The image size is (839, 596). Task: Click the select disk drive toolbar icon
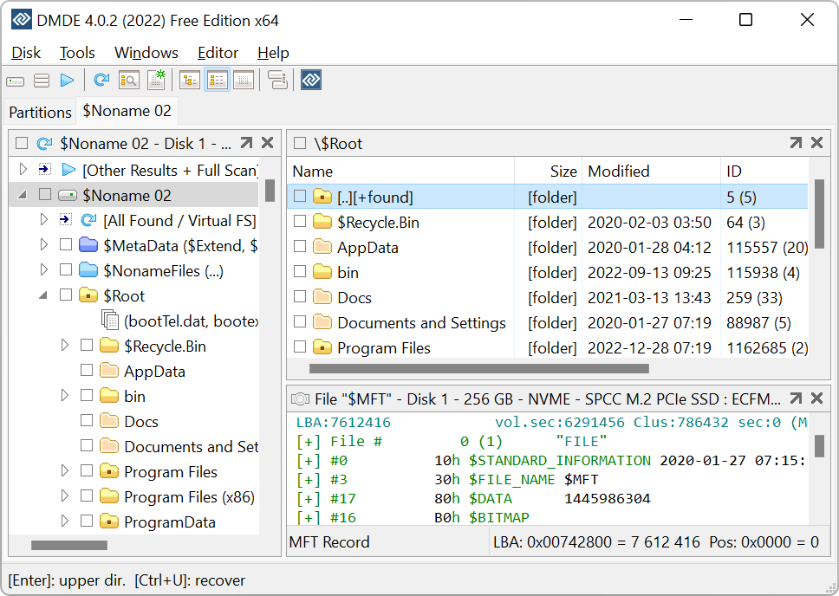click(16, 81)
